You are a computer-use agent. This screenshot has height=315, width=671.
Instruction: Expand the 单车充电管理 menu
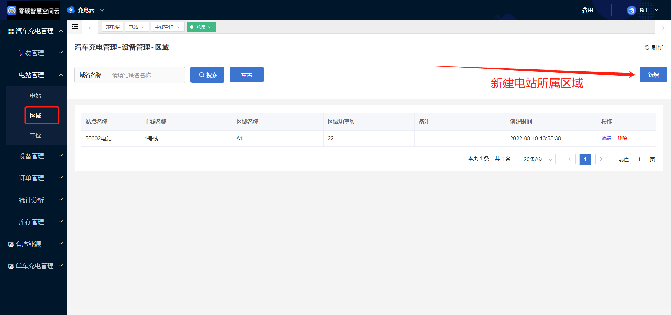pos(61,266)
